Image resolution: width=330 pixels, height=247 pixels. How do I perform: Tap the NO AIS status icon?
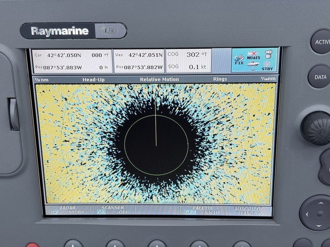point(253,55)
